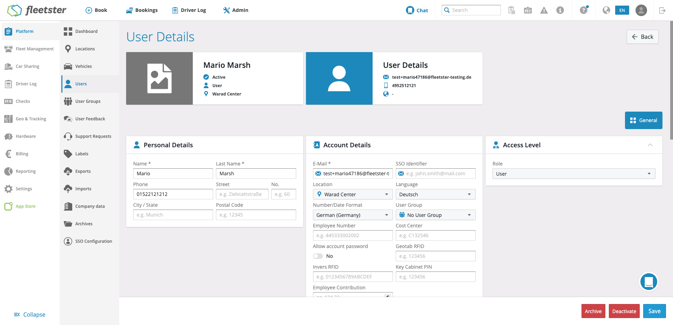Open the Book menu

(x=96, y=10)
